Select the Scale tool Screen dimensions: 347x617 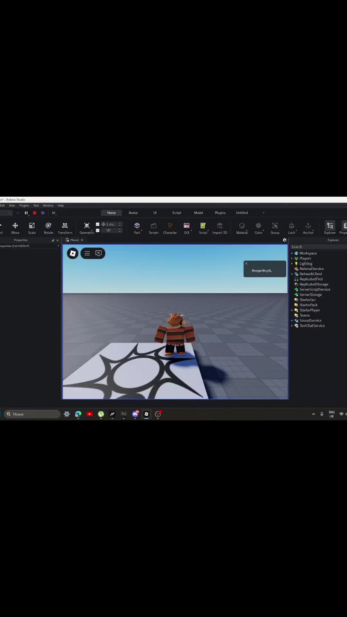click(32, 228)
